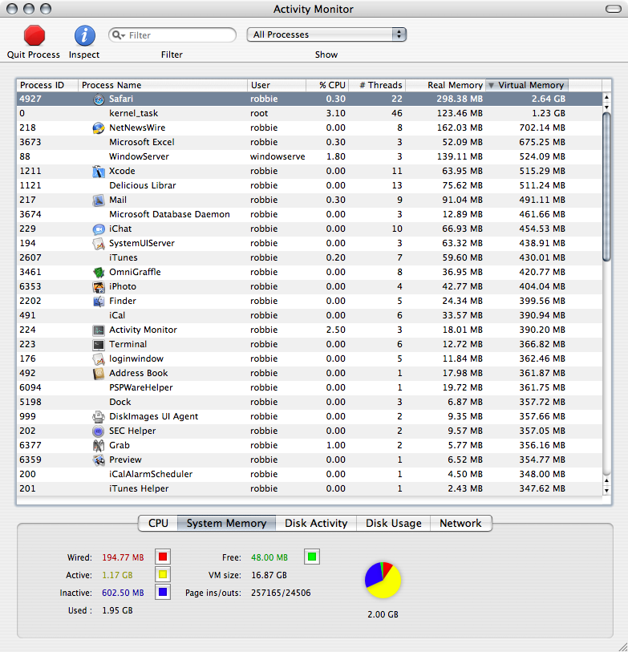Click the 16.87 GB VM size value
Screen dimensions: 628x652
(269, 575)
